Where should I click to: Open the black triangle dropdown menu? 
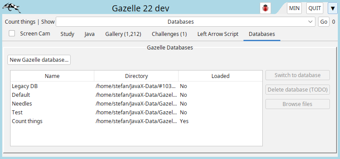click(x=333, y=8)
